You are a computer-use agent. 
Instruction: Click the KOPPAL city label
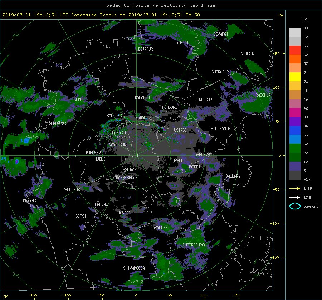click(x=177, y=161)
